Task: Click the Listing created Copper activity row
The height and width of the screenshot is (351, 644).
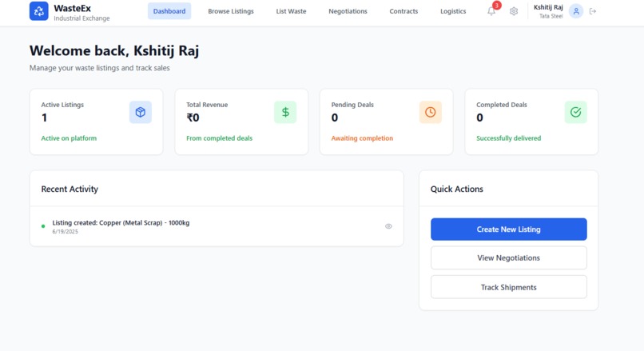Action: coord(217,226)
